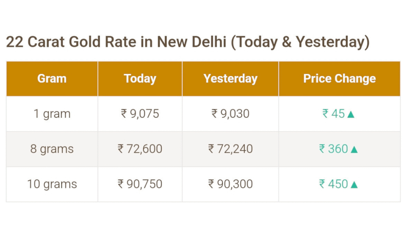Select the Price Change column header
The height and width of the screenshot is (229, 408).
point(339,79)
